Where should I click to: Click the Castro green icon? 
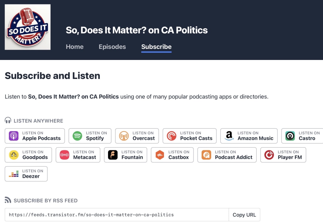[x=290, y=136]
